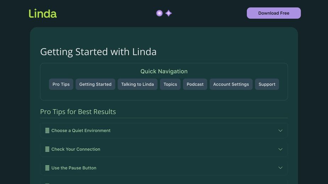The height and width of the screenshot is (184, 328).
Task: Click the striped icon beside Use the Pause Button
Action: pos(47,168)
